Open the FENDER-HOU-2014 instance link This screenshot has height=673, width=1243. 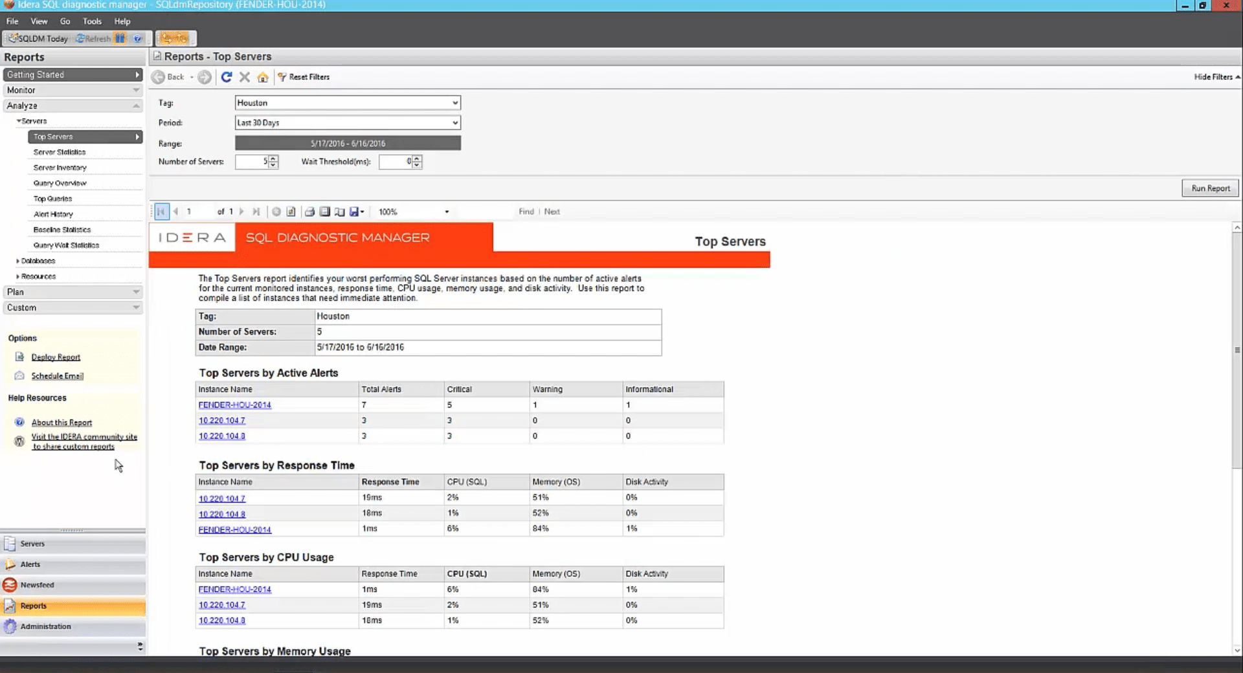[235, 404]
